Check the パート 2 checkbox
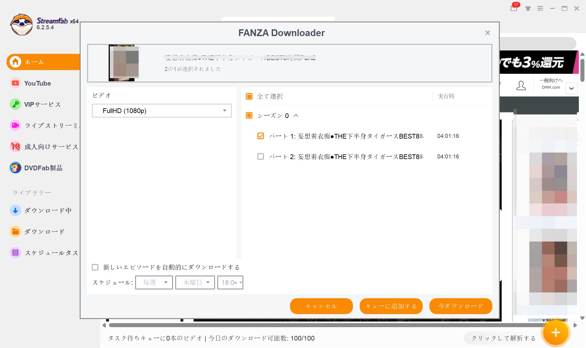 260,157
